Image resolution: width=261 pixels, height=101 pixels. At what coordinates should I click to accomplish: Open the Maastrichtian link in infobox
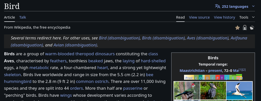pyautogui.click(x=192, y=71)
